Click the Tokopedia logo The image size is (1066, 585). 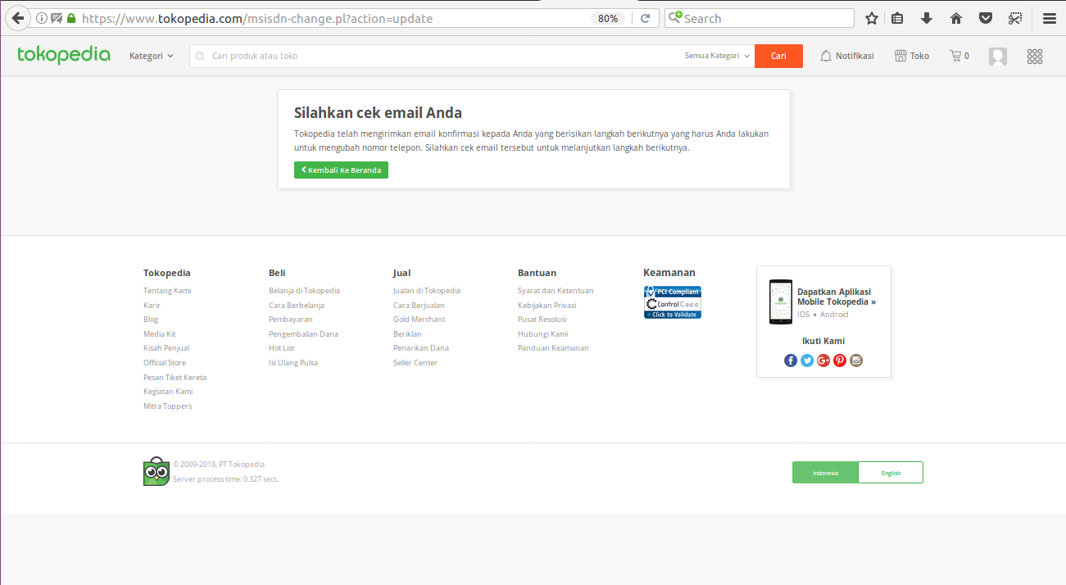tap(64, 55)
